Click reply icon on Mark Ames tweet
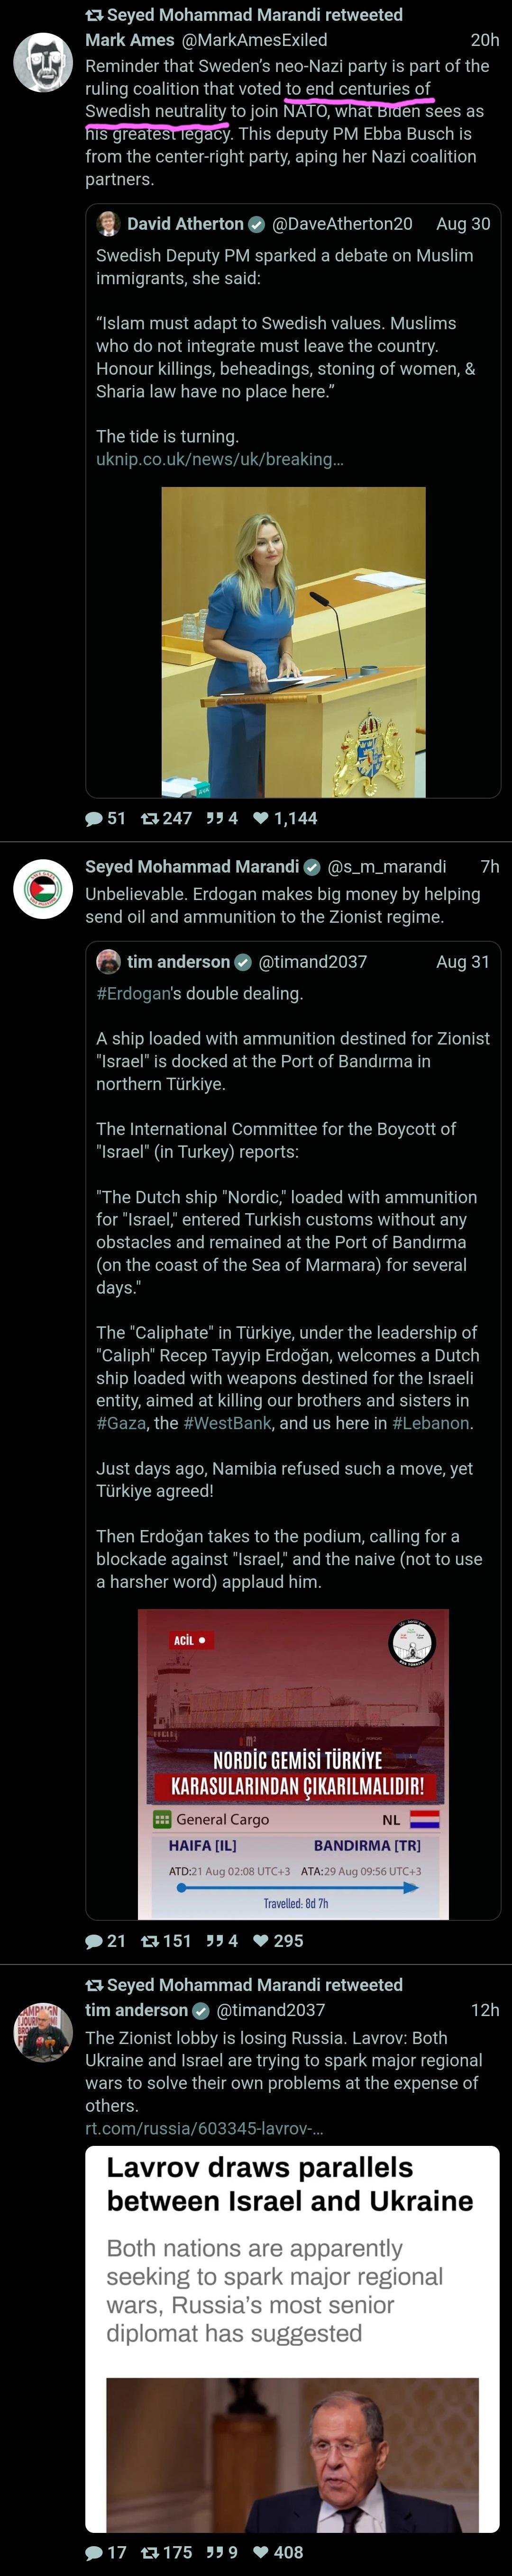Viewport: 512px width, 2576px height. (x=94, y=818)
